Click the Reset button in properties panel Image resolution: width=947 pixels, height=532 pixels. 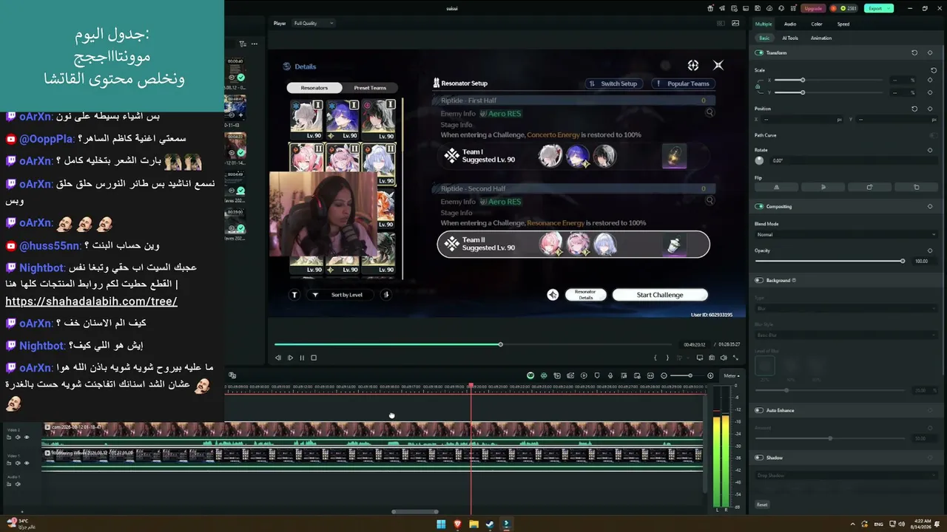[x=762, y=505]
